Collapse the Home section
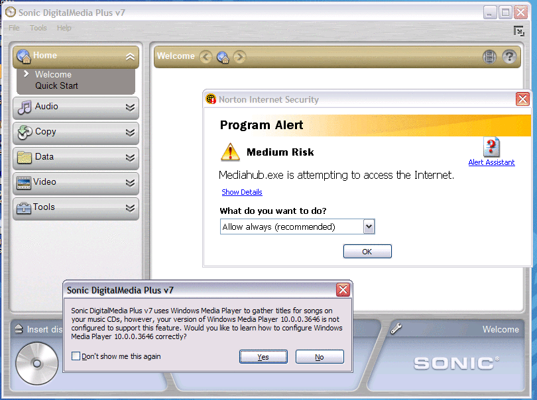Viewport: 537px width, 400px height. click(130, 57)
